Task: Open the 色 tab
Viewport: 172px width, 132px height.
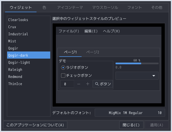Action: [44, 8]
